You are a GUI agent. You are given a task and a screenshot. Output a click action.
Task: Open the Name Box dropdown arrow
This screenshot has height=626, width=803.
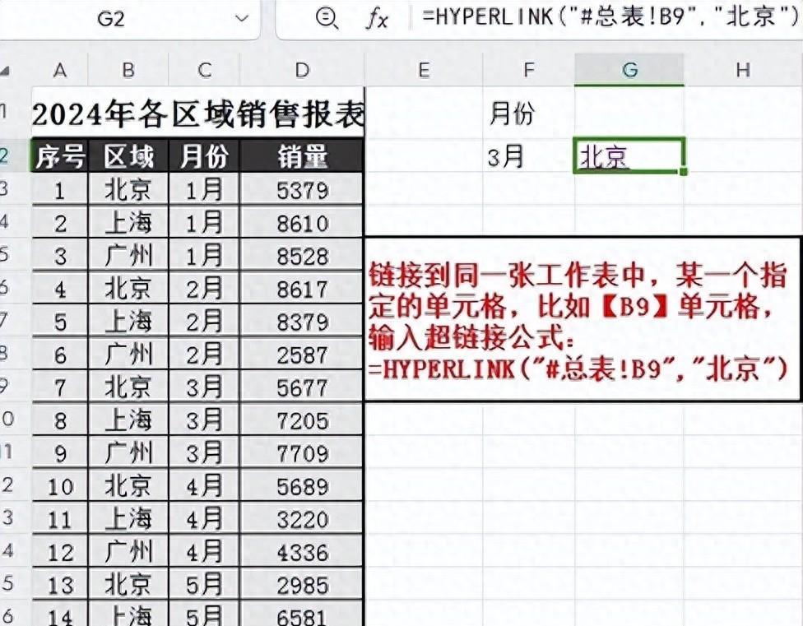241,20
